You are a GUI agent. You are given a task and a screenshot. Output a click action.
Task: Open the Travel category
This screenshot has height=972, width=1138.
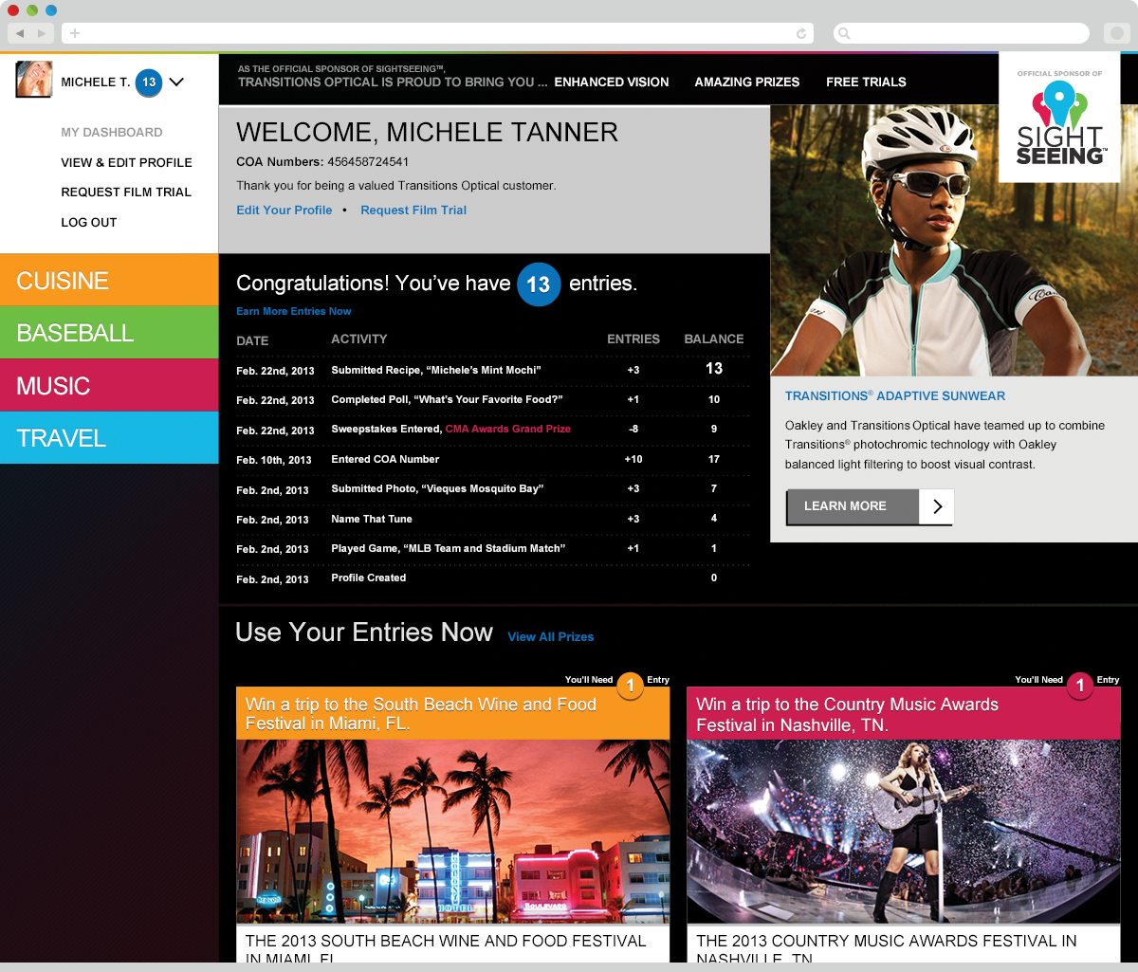[x=109, y=437]
